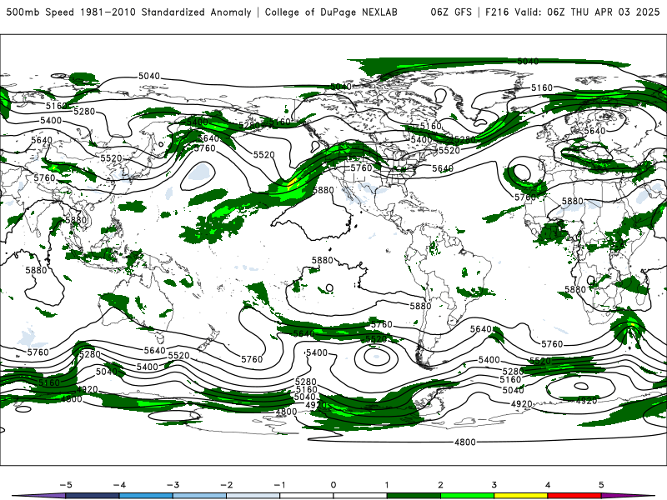This screenshot has width=667, height=500.
Task: Click the yellow 3 to 4 colorbar segment
Action: click(x=520, y=496)
